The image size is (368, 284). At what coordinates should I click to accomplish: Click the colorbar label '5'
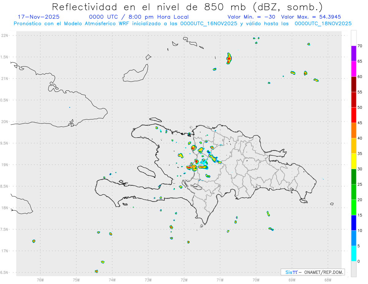[359, 246]
